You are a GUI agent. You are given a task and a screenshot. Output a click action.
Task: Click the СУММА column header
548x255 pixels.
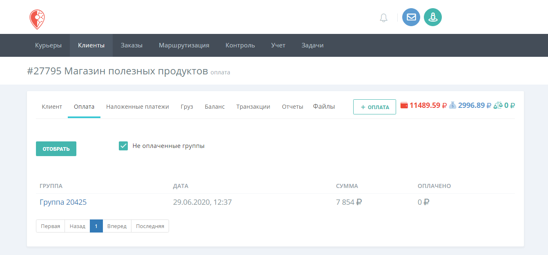coord(347,186)
